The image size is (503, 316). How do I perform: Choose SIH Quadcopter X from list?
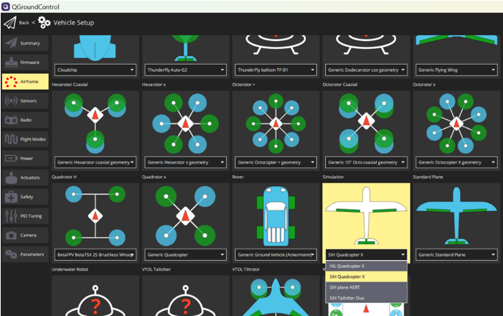coord(367,276)
